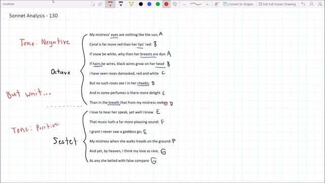Select the black pencil tool
This screenshot has height=183, width=325.
point(121,4)
